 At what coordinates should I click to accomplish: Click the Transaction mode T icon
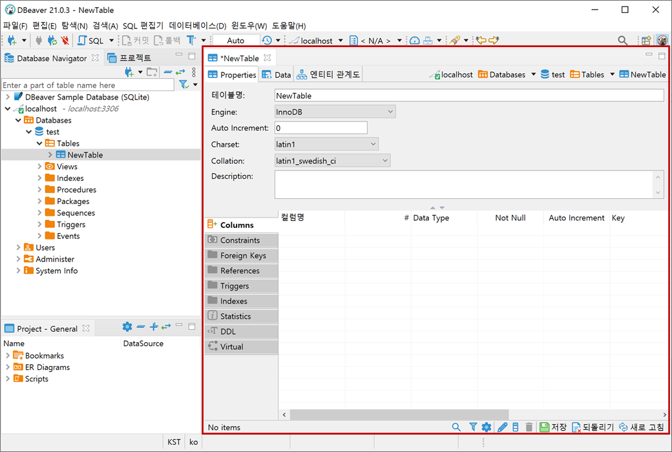coord(191,40)
